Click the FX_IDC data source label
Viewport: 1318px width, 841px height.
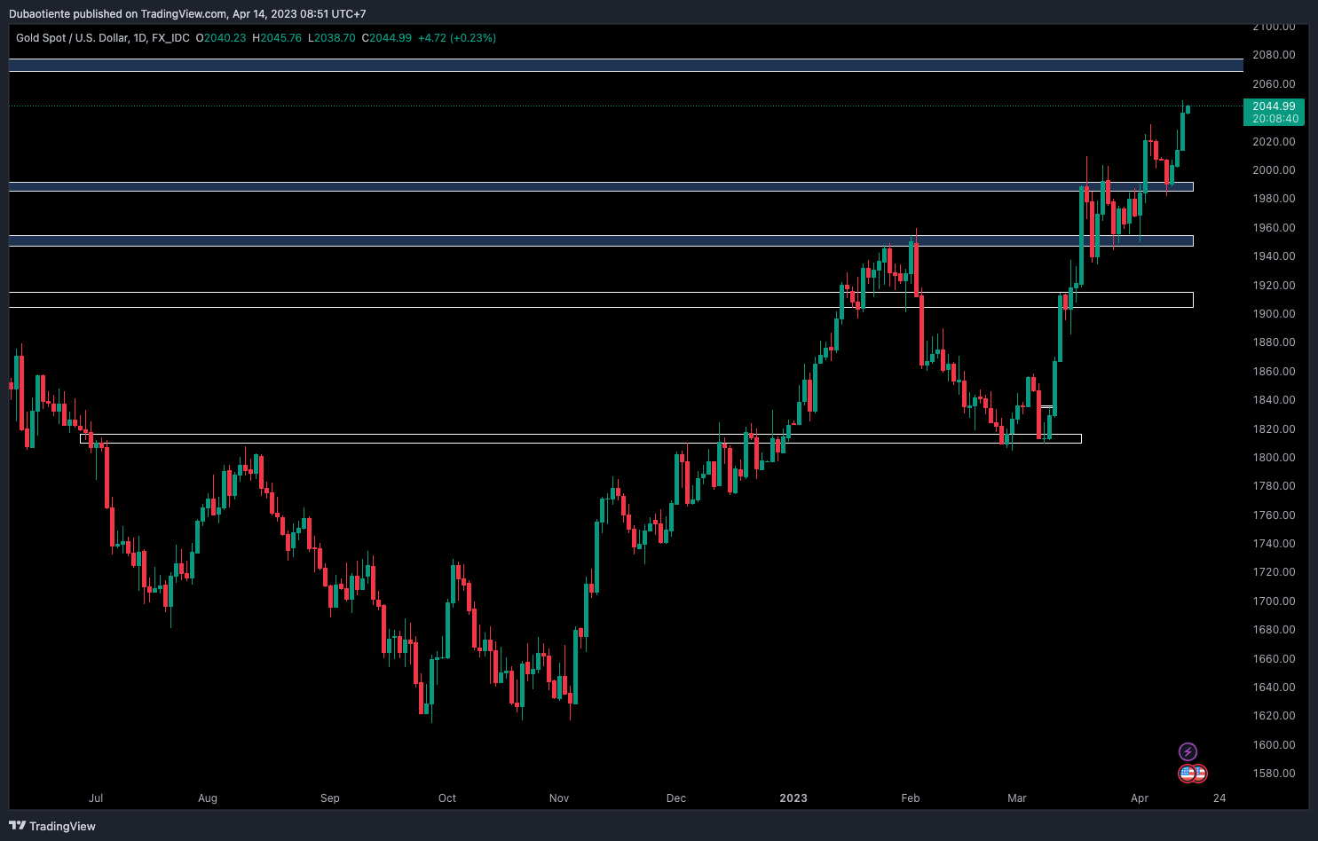tap(170, 38)
